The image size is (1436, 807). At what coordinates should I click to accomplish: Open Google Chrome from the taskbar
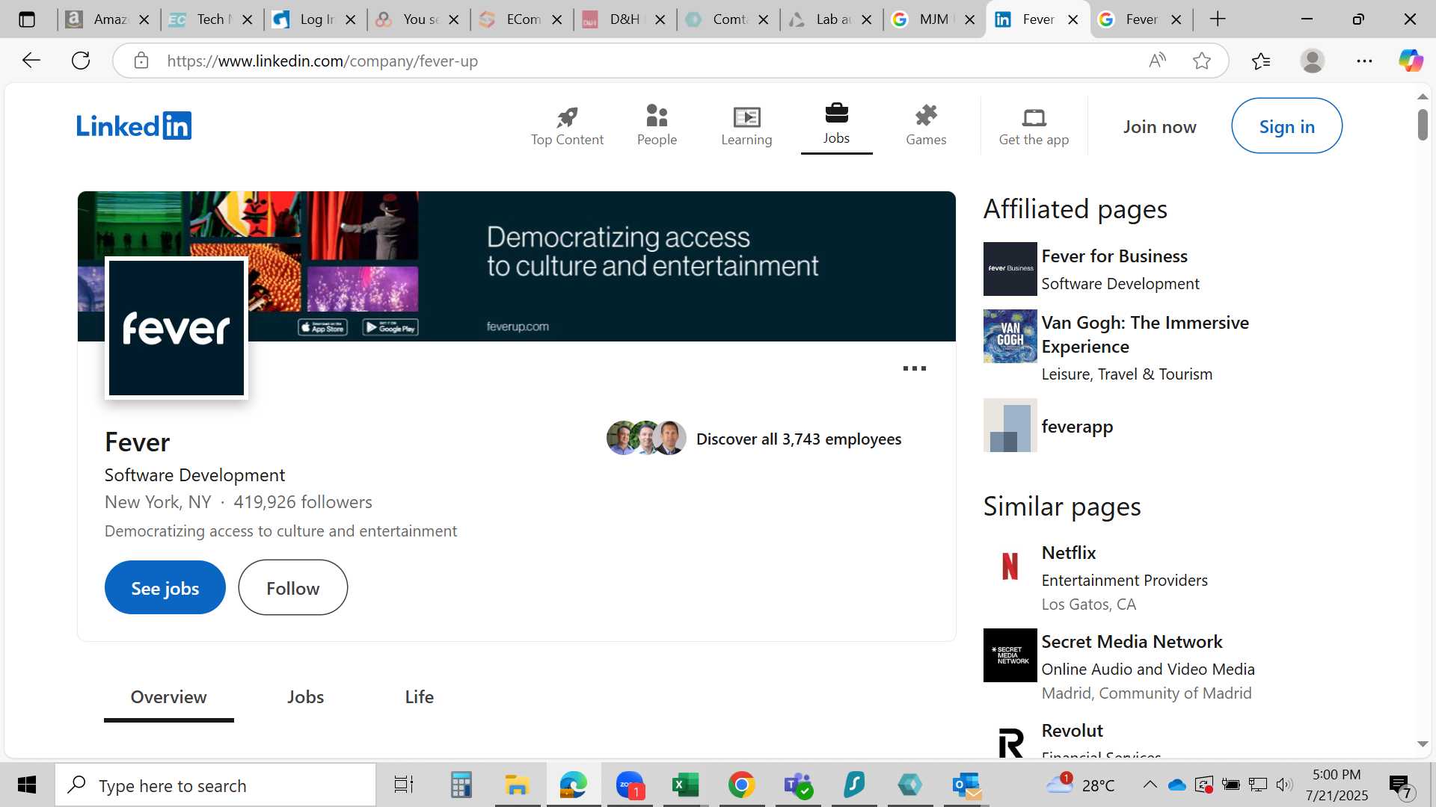[741, 785]
